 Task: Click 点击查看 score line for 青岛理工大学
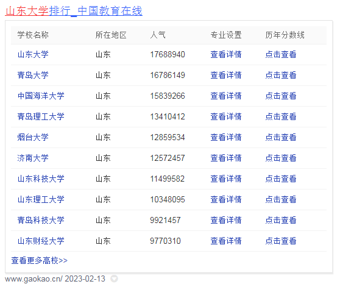281,117
